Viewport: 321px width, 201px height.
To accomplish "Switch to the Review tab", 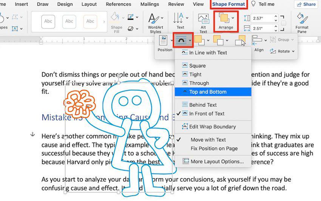I will (176, 4).
